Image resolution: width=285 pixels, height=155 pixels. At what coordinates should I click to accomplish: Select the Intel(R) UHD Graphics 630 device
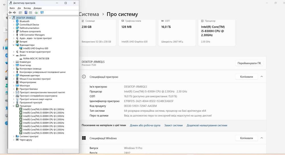pyautogui.click(x=36, y=49)
